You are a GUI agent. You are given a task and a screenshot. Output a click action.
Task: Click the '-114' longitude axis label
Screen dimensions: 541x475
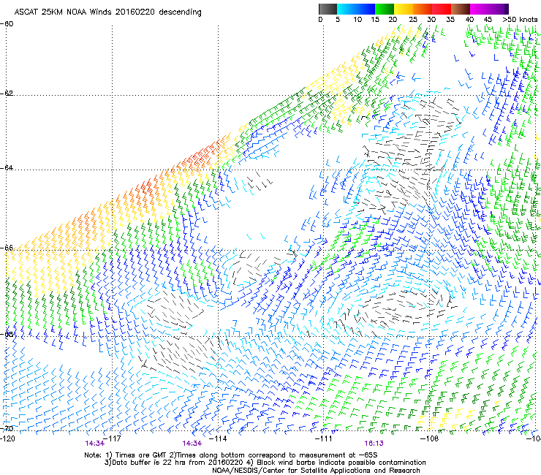(x=219, y=438)
